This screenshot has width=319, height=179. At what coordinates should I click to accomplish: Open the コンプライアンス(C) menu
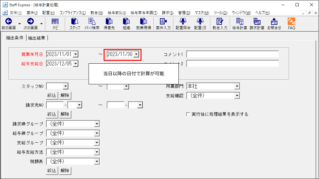pos(73,13)
